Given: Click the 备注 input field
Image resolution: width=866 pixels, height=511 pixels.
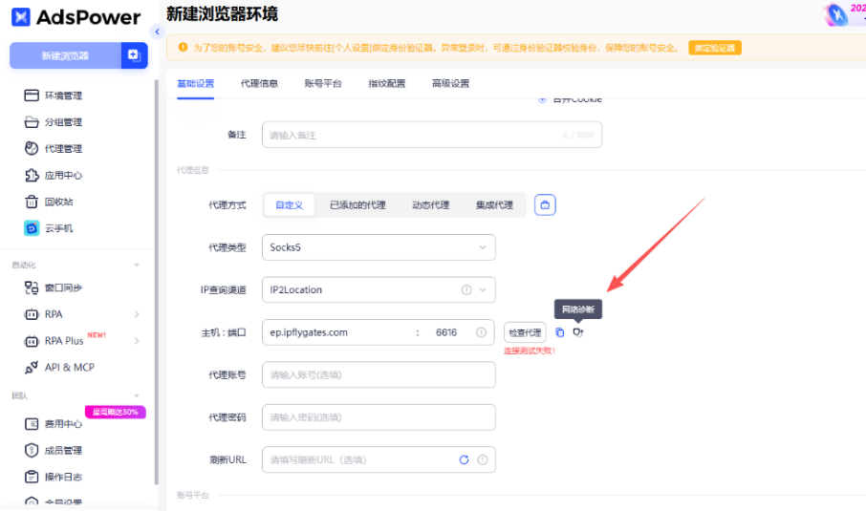Looking at the screenshot, I should (x=432, y=135).
